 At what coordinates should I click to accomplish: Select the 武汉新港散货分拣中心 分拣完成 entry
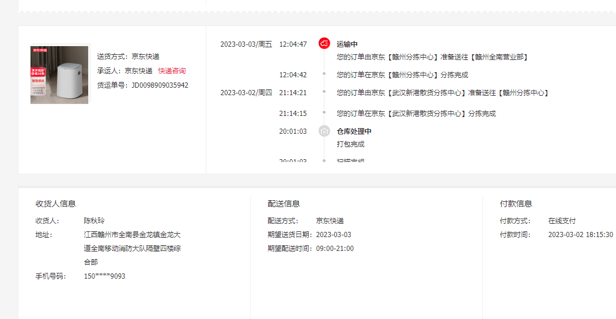pyautogui.click(x=416, y=114)
